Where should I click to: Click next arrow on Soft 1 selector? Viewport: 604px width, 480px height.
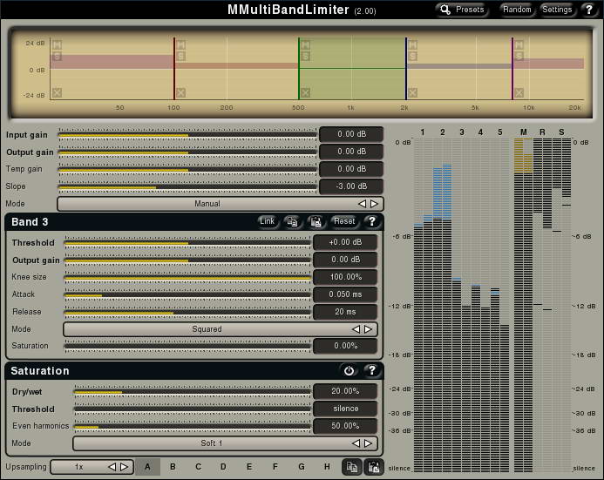[369, 443]
